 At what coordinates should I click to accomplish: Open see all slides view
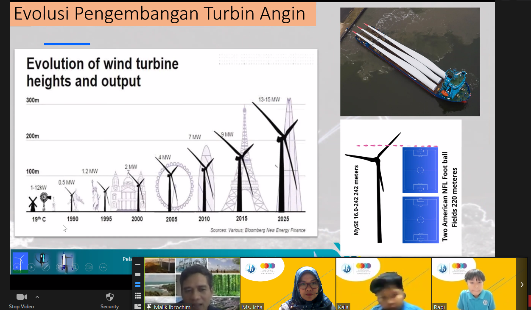60,267
